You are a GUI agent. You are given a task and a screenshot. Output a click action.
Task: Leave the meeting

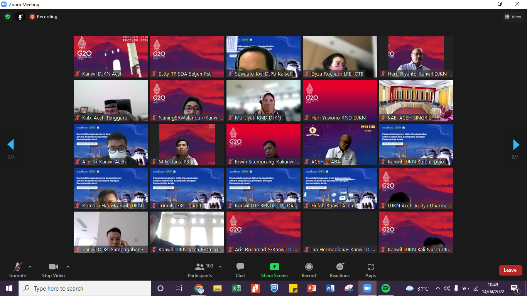[x=510, y=270]
